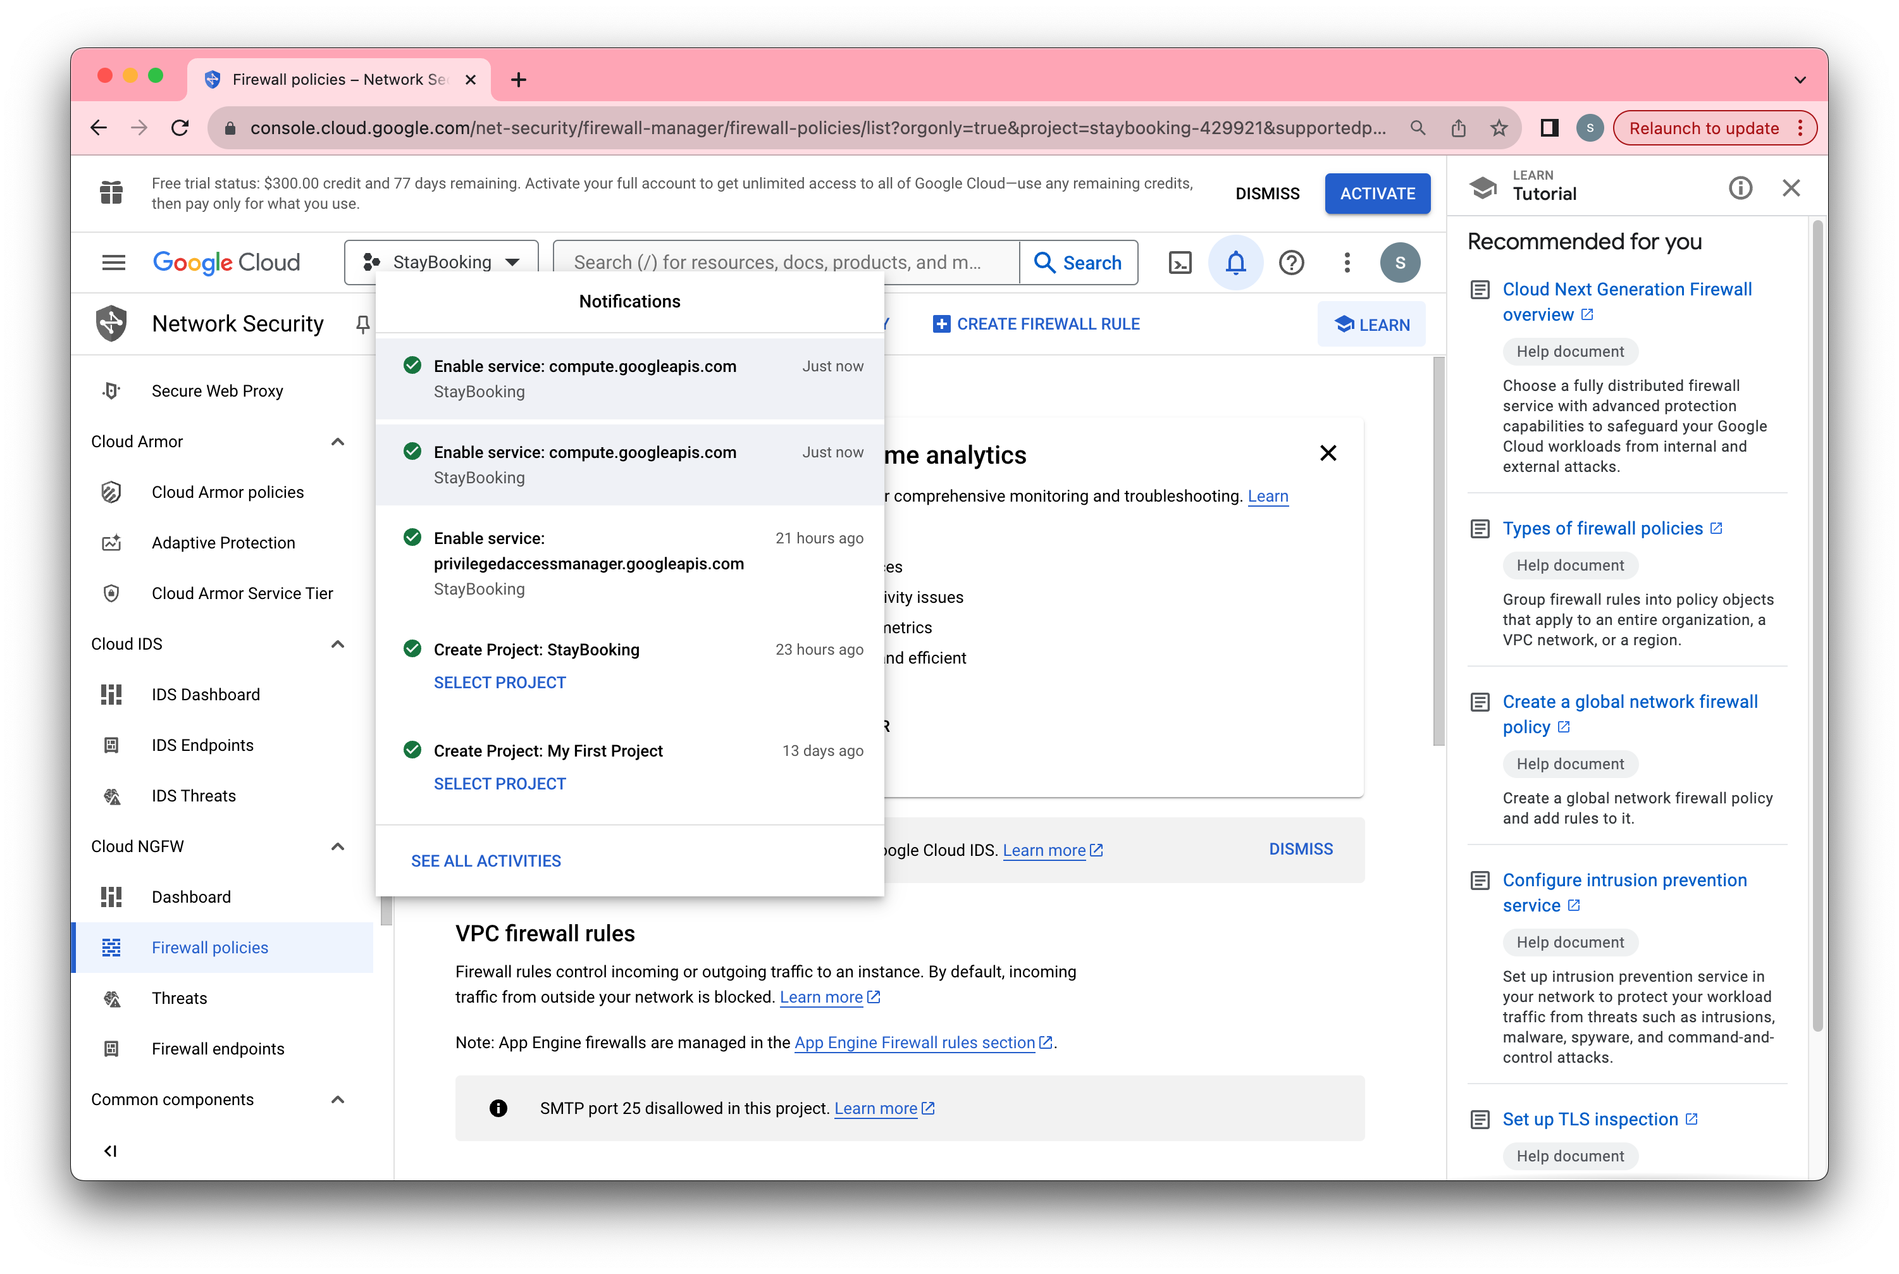Open the Cloud Shell terminal icon
Screen dimensions: 1899x1274
[1179, 263]
